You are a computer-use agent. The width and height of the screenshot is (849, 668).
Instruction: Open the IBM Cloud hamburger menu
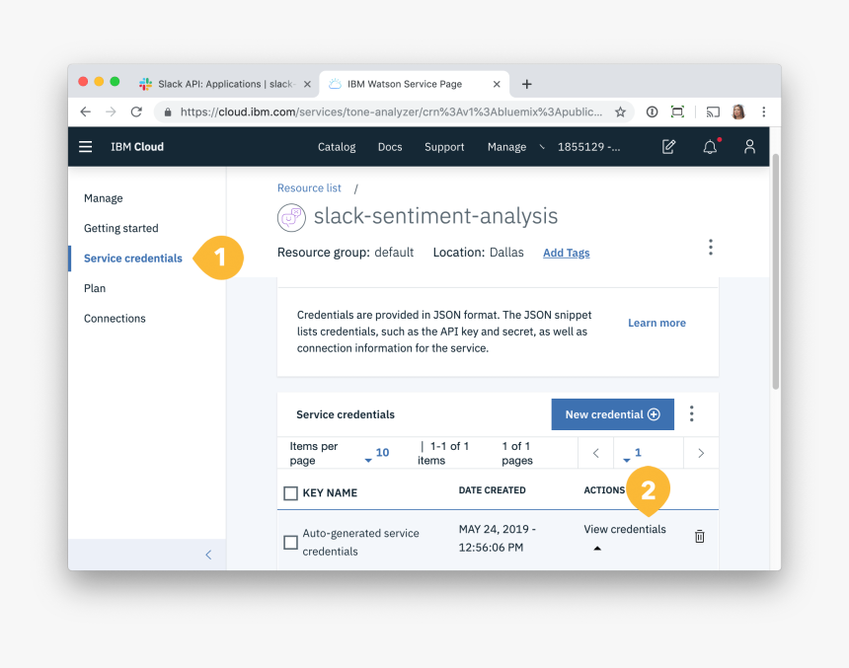click(x=86, y=147)
